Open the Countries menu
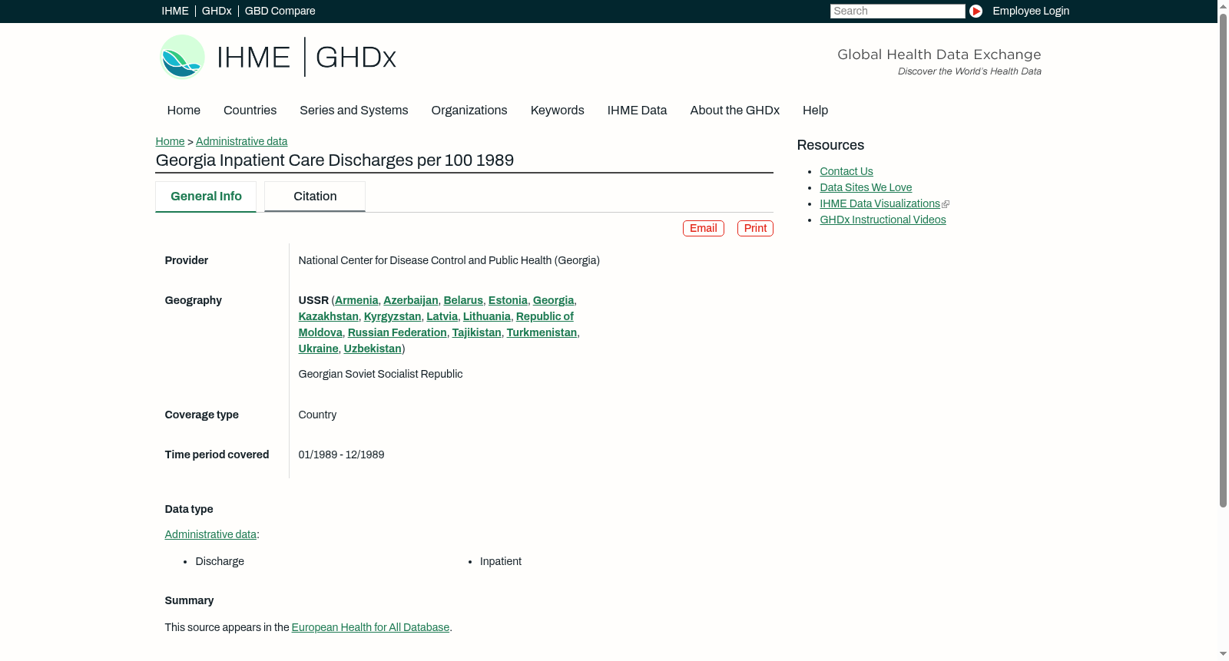Image resolution: width=1229 pixels, height=661 pixels. pos(250,111)
